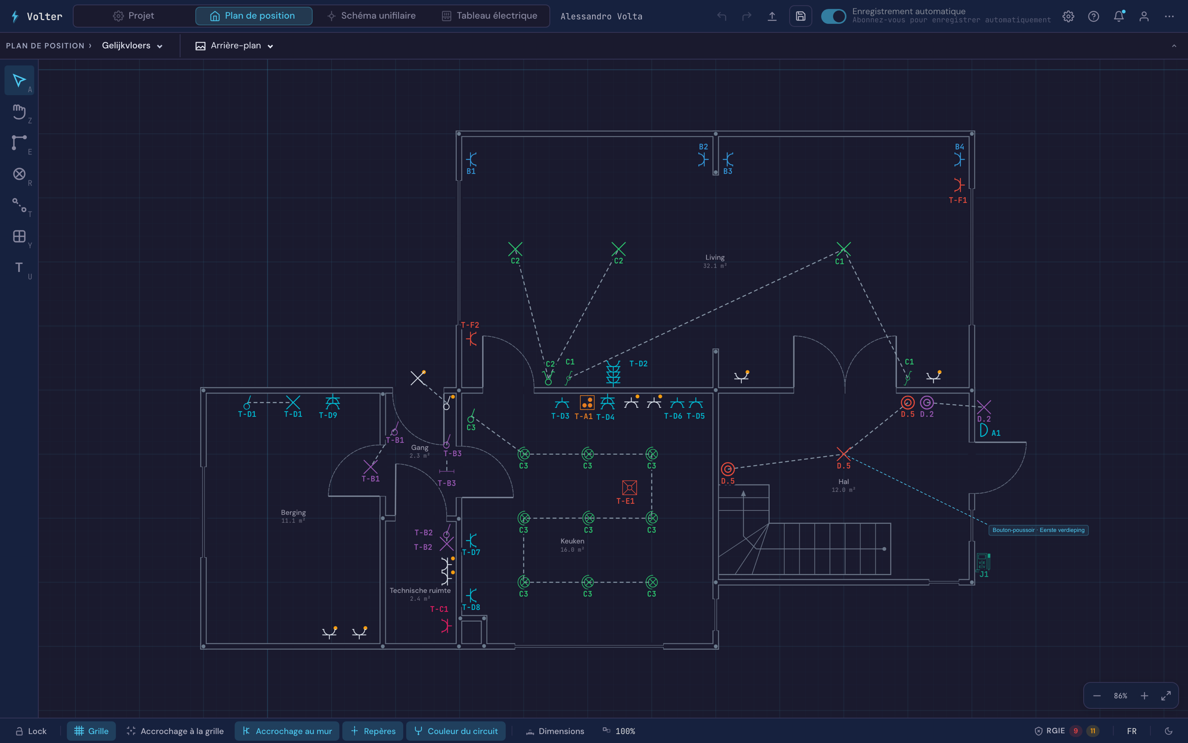Zoom out with the minus button
This screenshot has height=743, width=1188.
coord(1097,696)
